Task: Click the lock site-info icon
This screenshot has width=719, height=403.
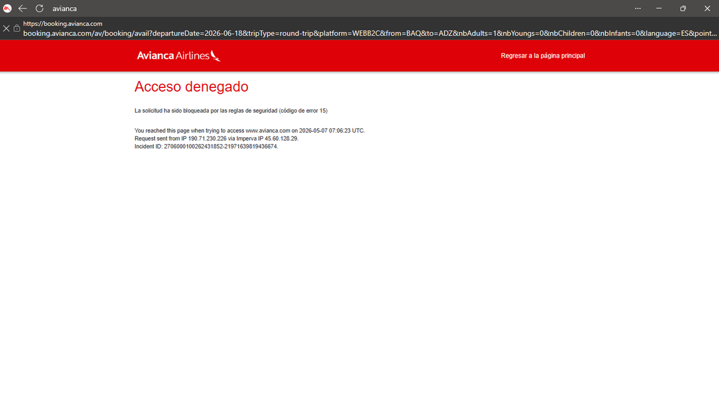Action: (17, 28)
